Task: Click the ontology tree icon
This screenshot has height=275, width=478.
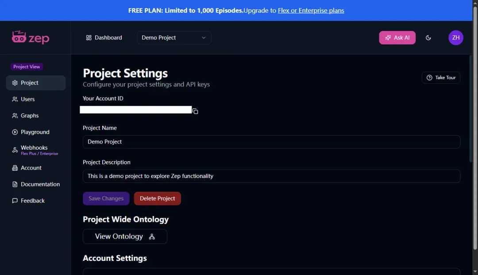Action: point(152,236)
